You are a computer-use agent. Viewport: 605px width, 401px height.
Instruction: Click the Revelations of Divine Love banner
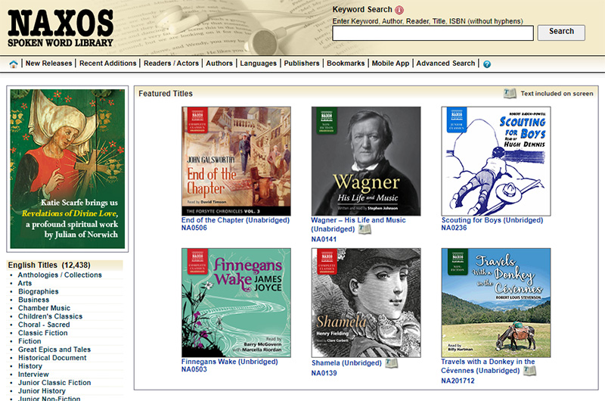coord(67,169)
